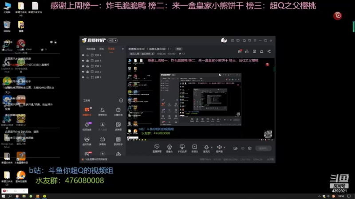355x199 pixels.
Task: Open the gift box icon with red badge
Action: [x=240, y=51]
